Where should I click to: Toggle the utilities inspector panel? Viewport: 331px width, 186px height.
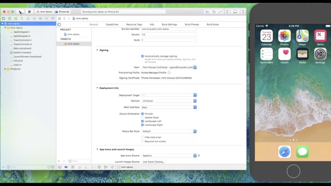(x=242, y=12)
